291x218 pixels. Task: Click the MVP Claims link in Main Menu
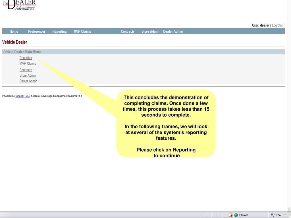click(x=28, y=63)
